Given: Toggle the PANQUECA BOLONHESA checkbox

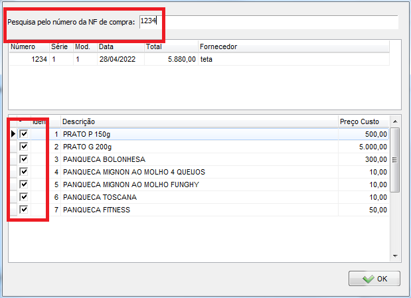Looking at the screenshot, I should click(x=24, y=159).
